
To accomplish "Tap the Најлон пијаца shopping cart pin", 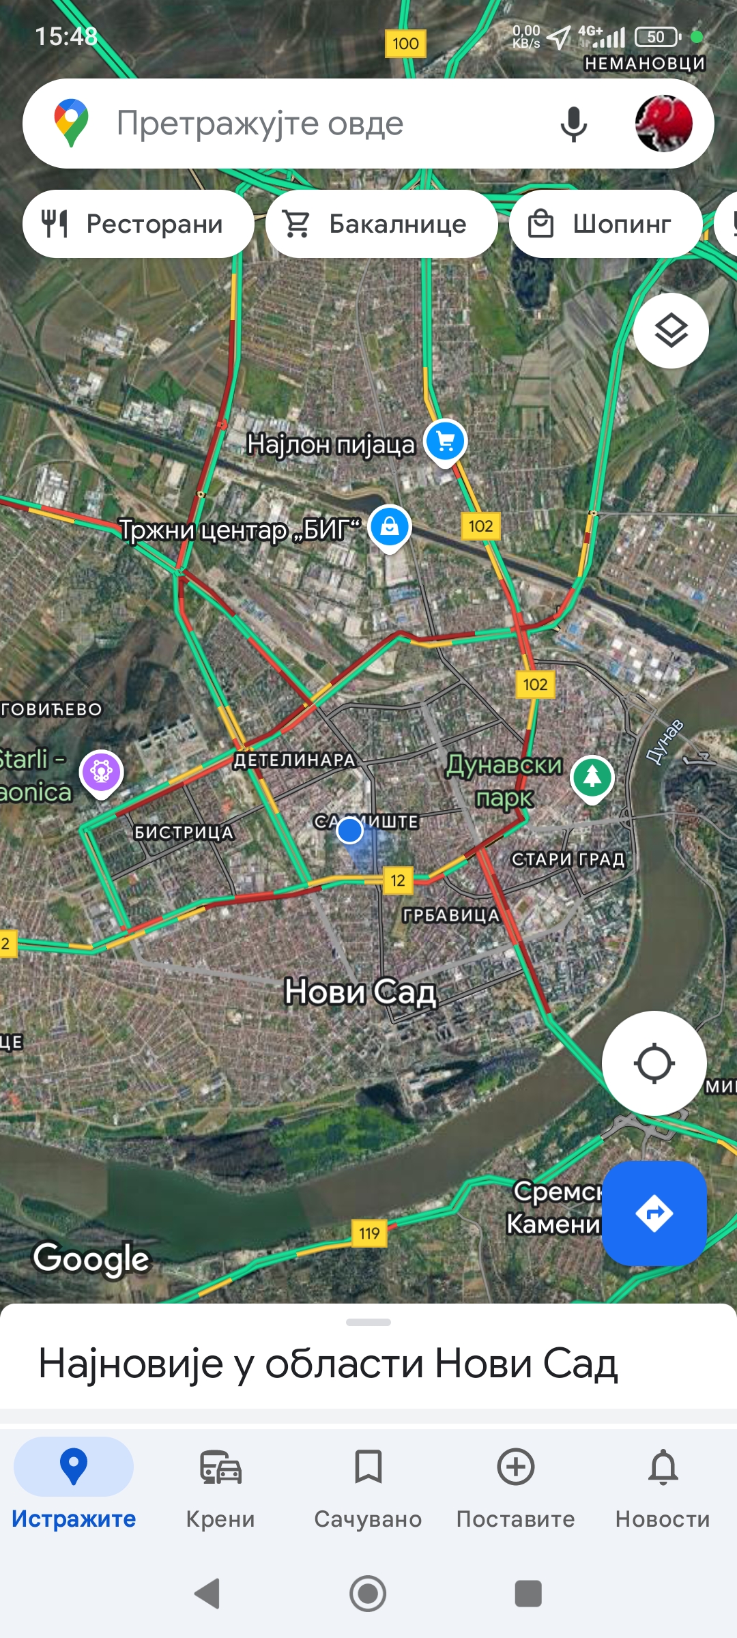I will pyautogui.click(x=445, y=442).
